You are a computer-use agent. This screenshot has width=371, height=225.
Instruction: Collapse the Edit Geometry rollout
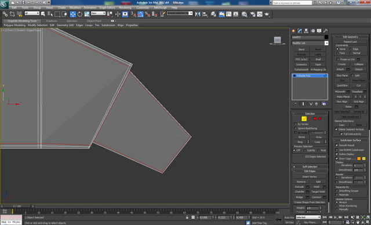pyautogui.click(x=351, y=37)
